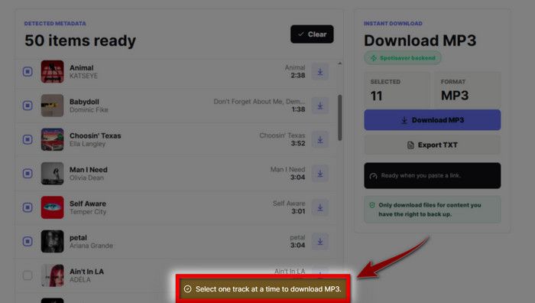Click the track list scrollbar thumb

click(340, 118)
